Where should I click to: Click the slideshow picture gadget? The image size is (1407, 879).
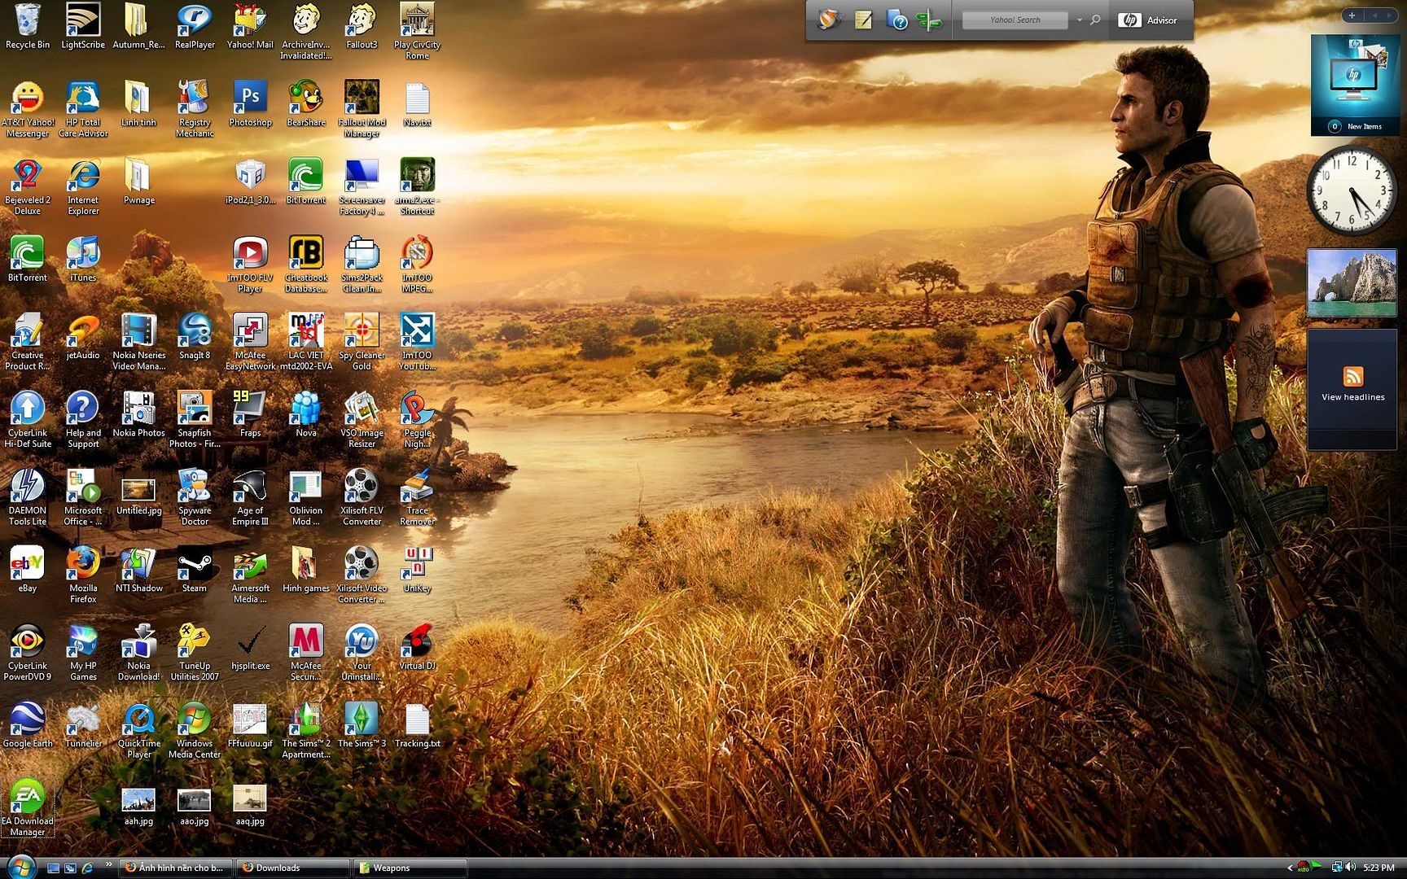pos(1352,282)
